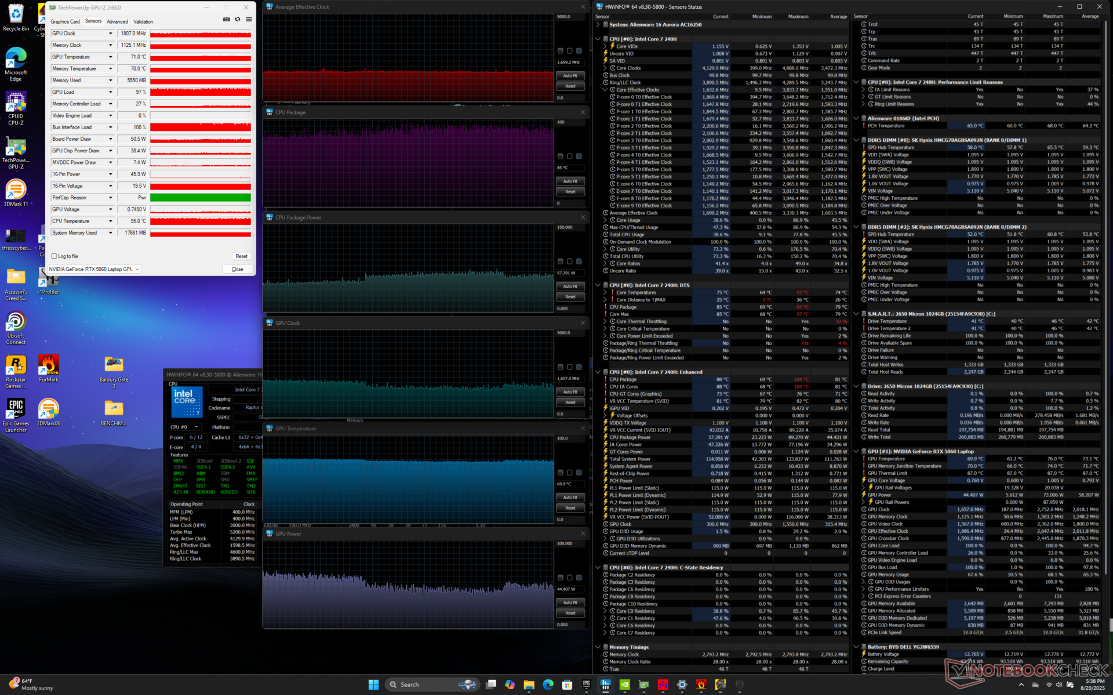Switch to the Graphics Card tab

(65, 21)
